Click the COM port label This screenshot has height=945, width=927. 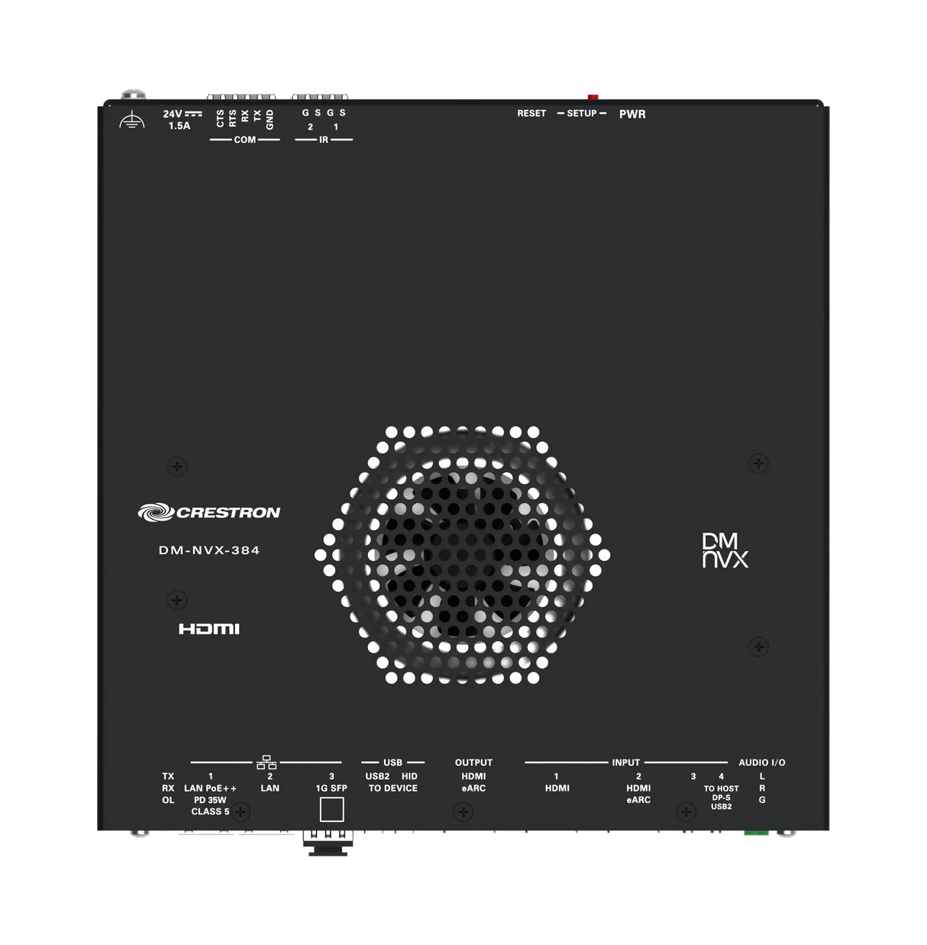(x=244, y=140)
